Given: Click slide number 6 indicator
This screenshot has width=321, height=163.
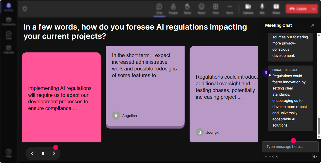Looking at the screenshot, I should coord(43,153).
